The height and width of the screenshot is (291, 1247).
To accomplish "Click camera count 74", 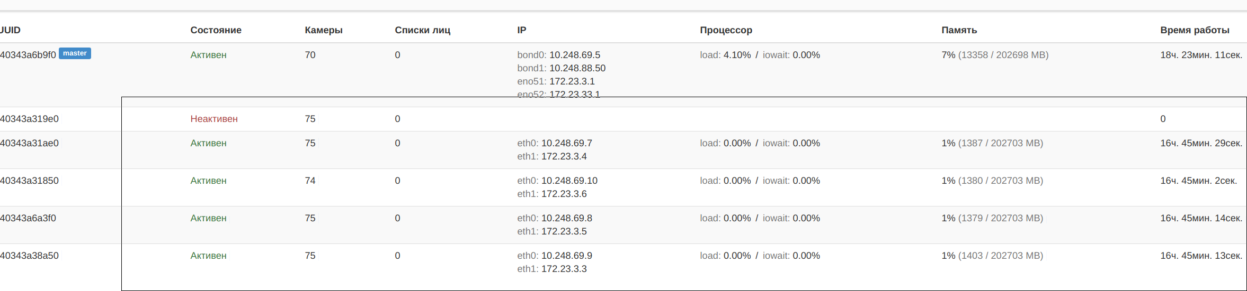I will pos(310,181).
